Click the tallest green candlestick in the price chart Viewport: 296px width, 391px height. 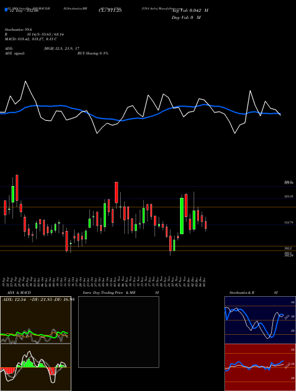[182, 216]
